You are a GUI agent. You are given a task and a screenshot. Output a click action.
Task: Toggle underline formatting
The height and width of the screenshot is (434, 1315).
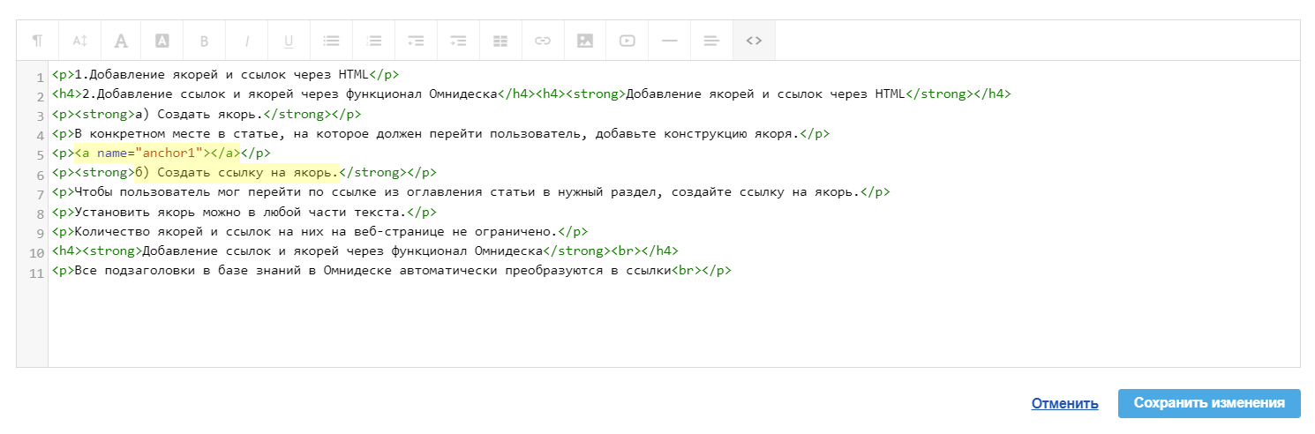pos(289,41)
